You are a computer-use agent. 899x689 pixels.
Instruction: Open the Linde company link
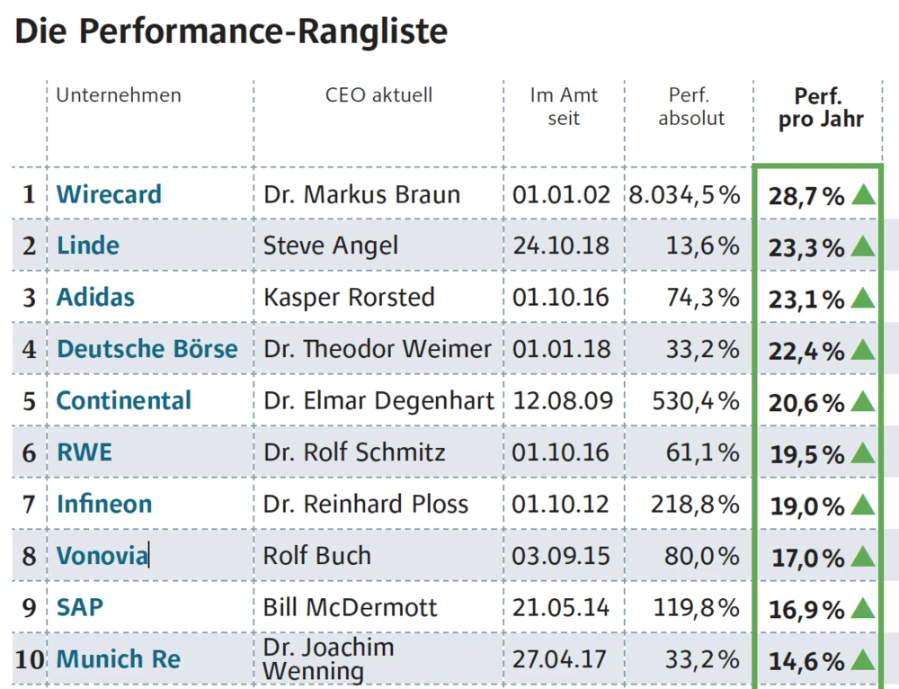pos(88,246)
